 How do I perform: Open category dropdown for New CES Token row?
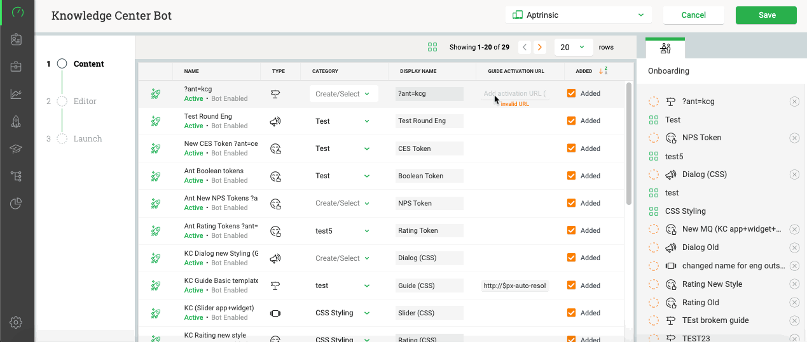tap(343, 148)
